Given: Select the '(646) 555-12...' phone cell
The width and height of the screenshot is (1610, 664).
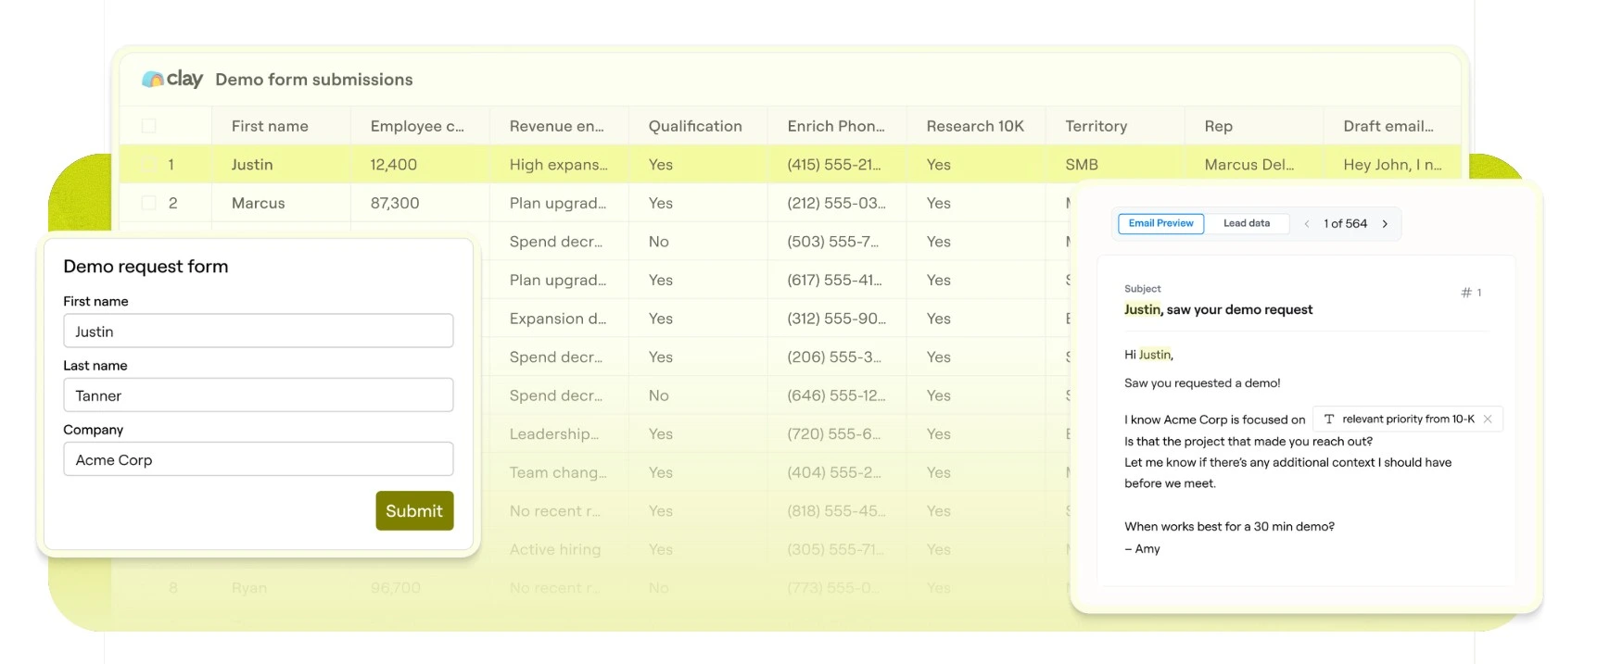Looking at the screenshot, I should coord(837,395).
